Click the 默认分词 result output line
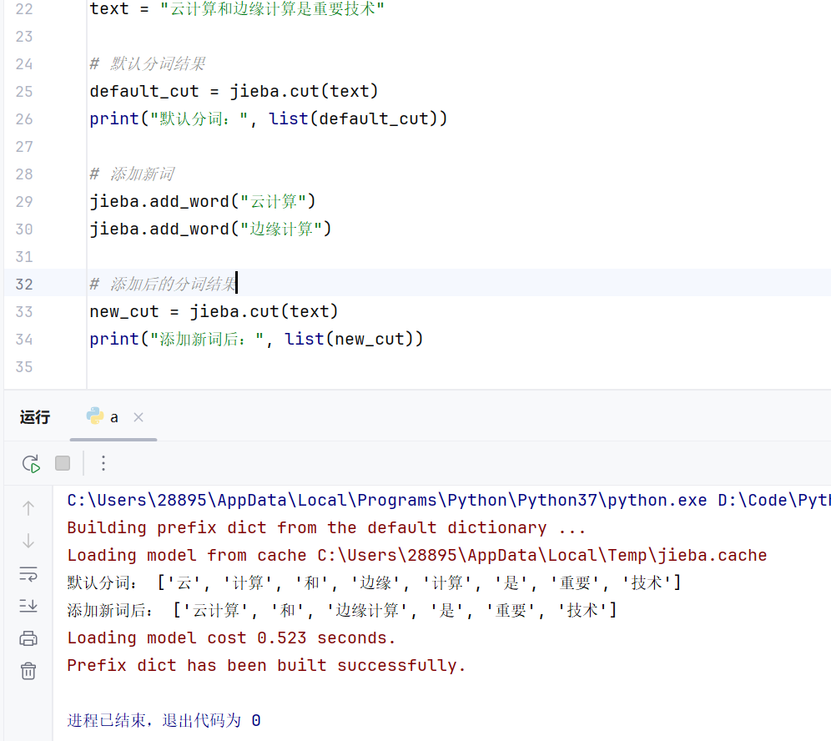Image resolution: width=831 pixels, height=741 pixels. [374, 583]
